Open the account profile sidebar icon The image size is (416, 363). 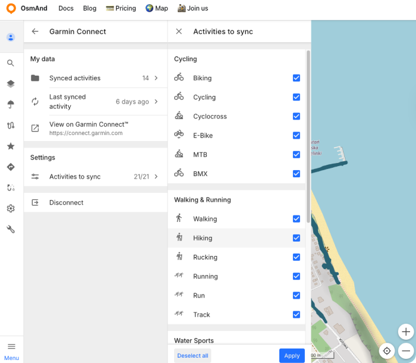click(x=11, y=37)
